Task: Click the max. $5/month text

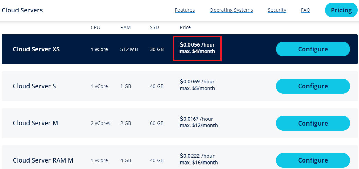Action: (x=197, y=88)
